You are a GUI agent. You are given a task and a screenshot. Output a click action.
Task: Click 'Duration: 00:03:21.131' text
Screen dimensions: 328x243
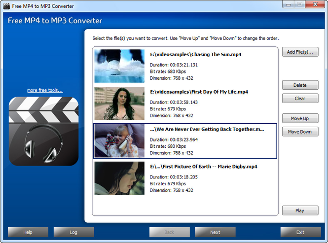click(x=174, y=65)
